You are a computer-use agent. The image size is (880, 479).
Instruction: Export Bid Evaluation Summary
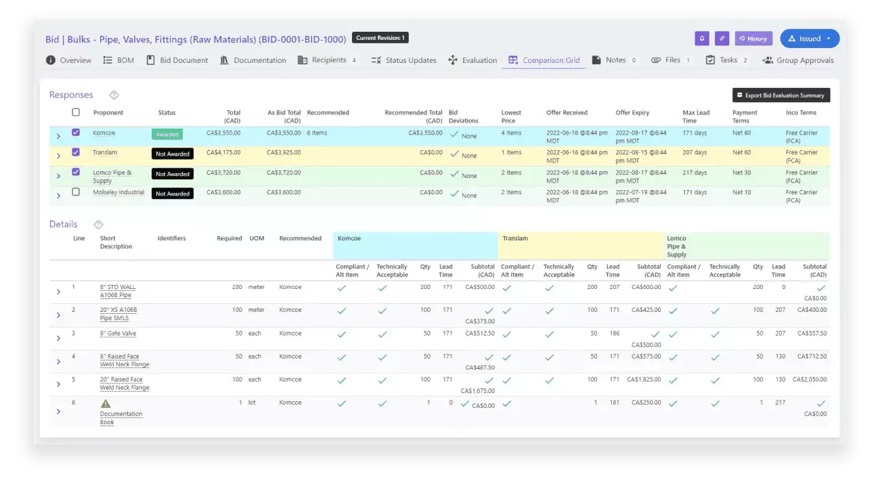781,95
